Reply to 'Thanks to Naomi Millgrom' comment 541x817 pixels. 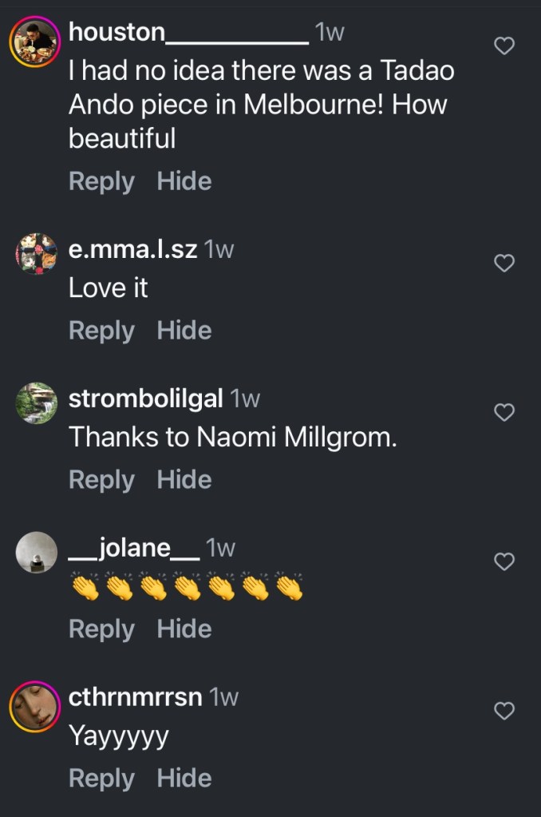[101, 481]
